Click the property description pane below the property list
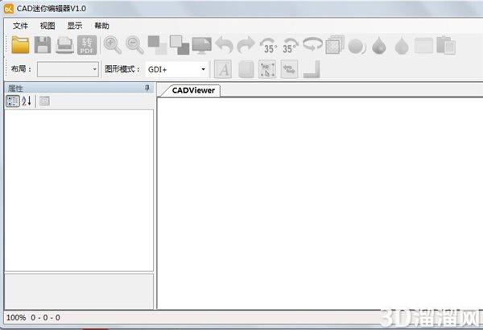Viewport: 483px width, 330px height. [79, 291]
